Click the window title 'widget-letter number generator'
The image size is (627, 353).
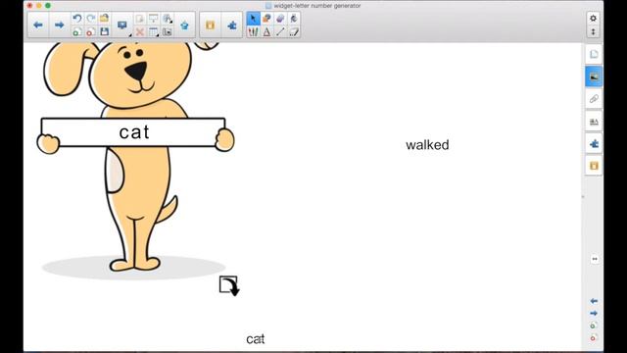[x=317, y=6]
